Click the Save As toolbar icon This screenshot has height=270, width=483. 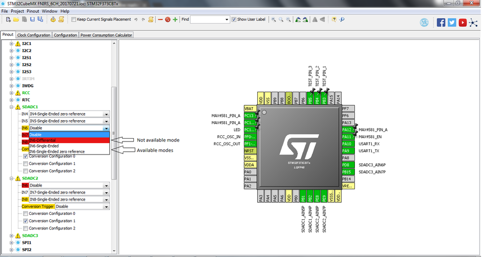point(40,19)
